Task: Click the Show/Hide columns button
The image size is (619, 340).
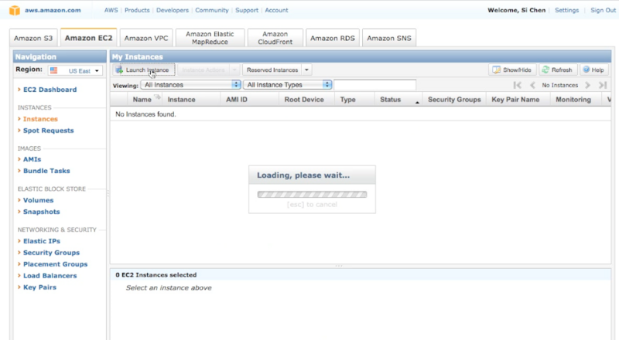Action: [512, 70]
